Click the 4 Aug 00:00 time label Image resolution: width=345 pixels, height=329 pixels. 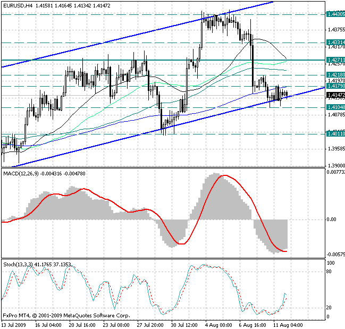[x=218, y=325]
